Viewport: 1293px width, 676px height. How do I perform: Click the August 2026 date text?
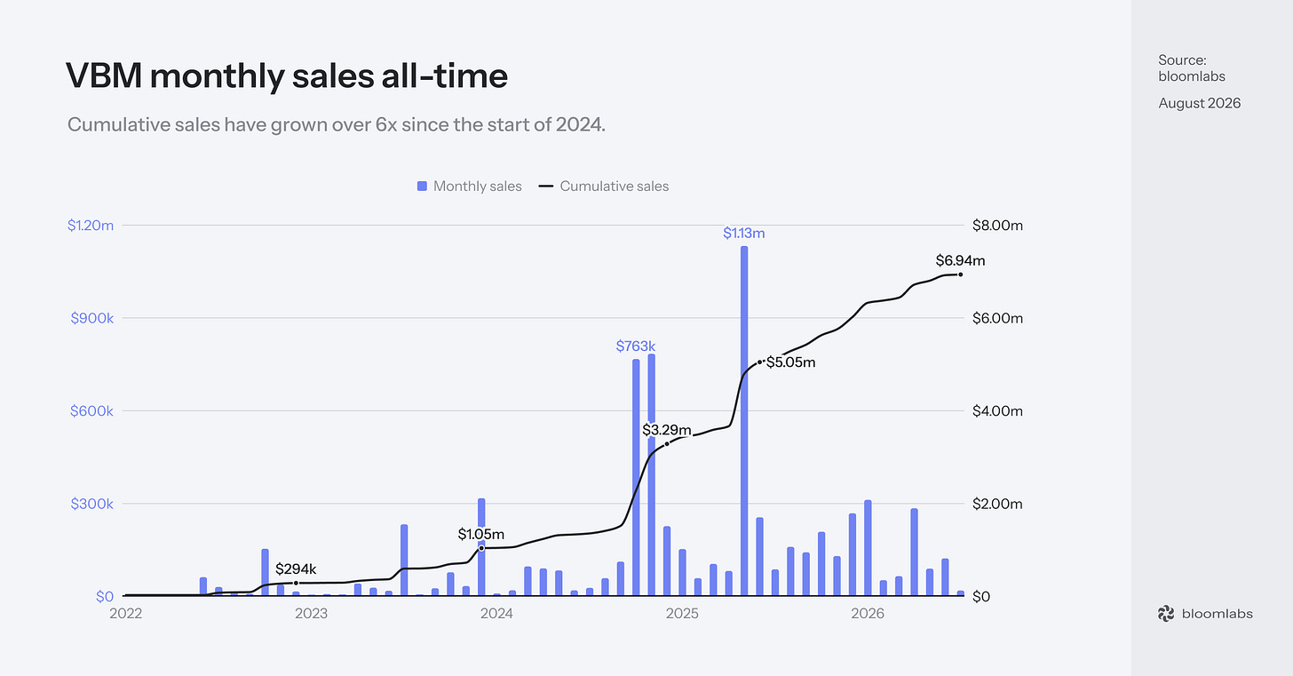coord(1200,103)
